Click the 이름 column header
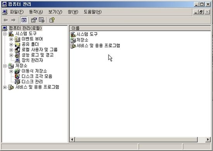 pos(140,28)
